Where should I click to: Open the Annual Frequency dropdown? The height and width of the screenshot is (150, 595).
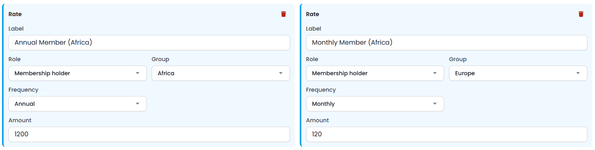77,104
